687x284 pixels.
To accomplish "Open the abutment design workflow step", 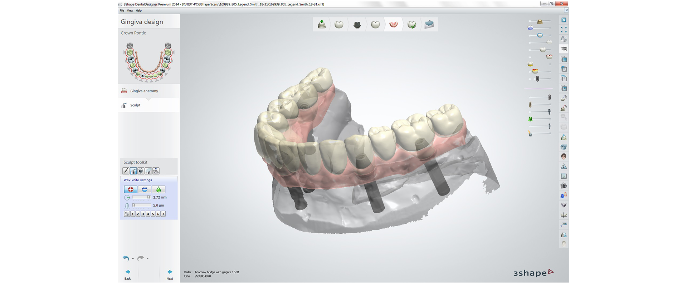I will pyautogui.click(x=357, y=25).
